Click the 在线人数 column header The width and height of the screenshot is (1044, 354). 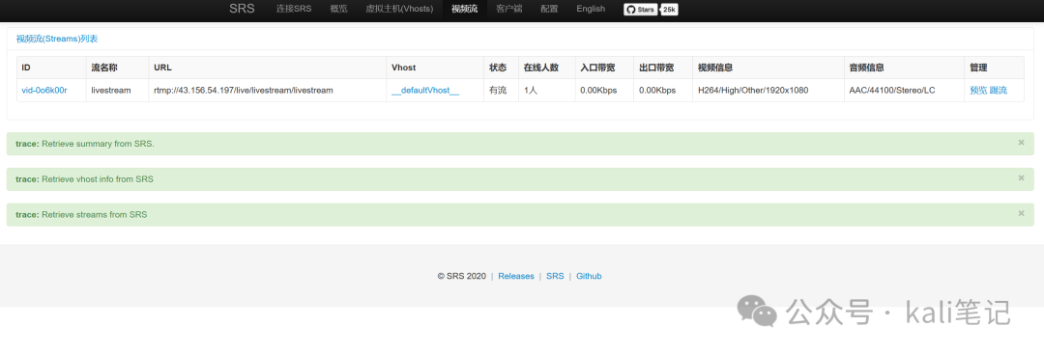(x=546, y=68)
